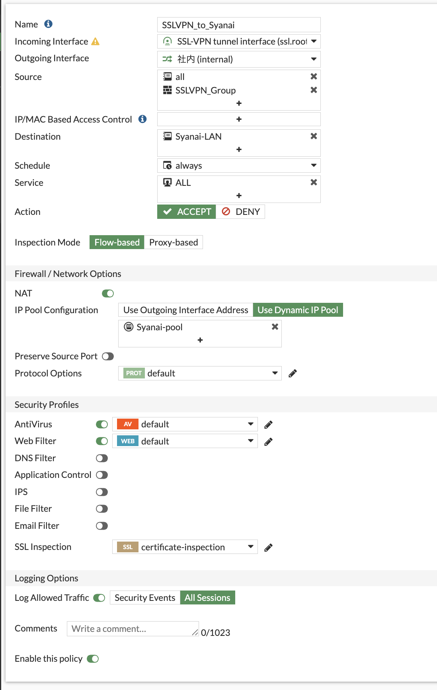This screenshot has height=690, width=437.
Task: Click the SSLVPN_Group user group icon
Action: [168, 90]
